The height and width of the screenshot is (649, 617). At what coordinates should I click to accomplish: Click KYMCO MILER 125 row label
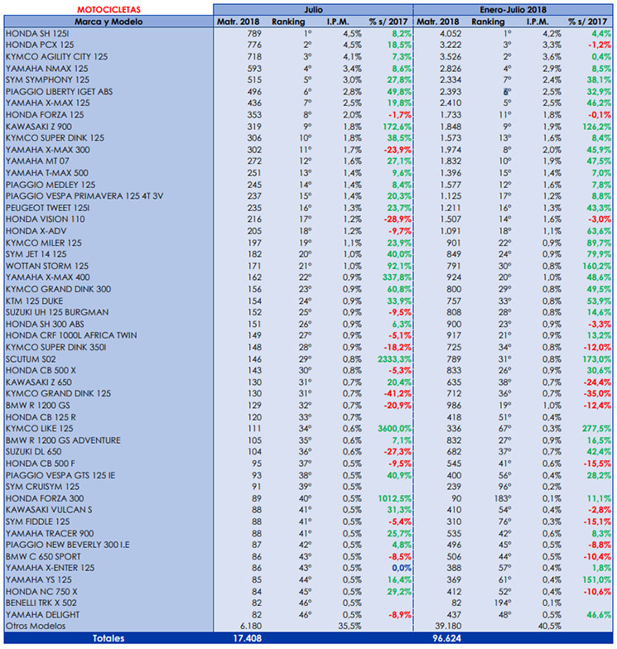coord(43,243)
